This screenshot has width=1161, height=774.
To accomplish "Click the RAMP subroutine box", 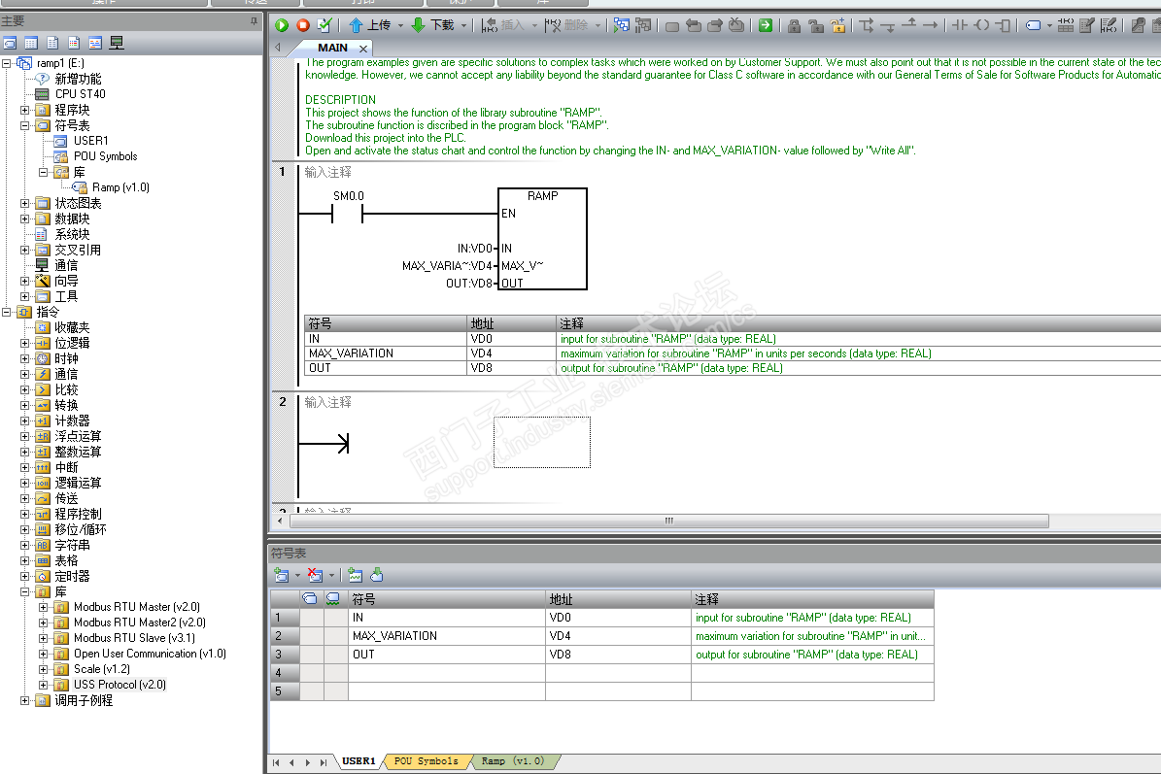I will coord(543,239).
